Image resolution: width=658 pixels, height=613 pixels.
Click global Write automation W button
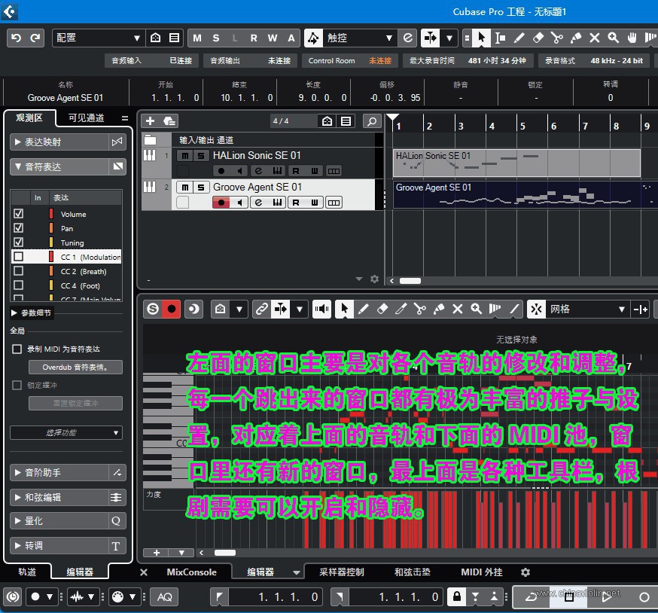click(273, 38)
